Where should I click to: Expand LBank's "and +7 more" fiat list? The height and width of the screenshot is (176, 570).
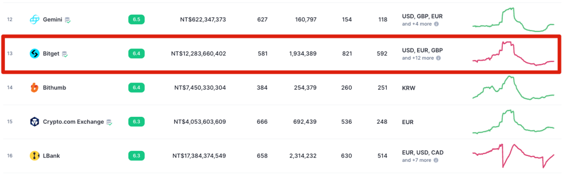[x=417, y=160]
